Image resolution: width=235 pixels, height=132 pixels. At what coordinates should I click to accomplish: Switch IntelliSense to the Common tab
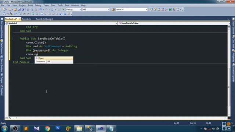click(40, 62)
